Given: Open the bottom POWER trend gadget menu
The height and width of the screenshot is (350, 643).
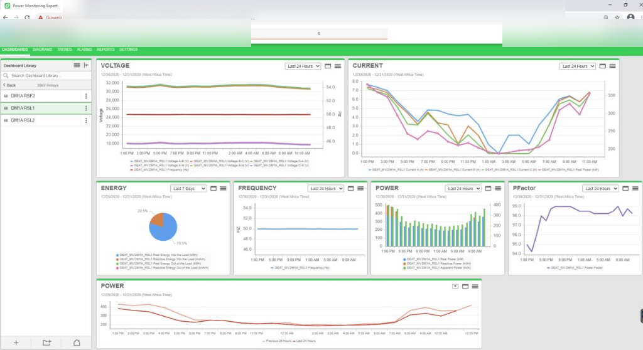Looking at the screenshot, I should [475, 287].
